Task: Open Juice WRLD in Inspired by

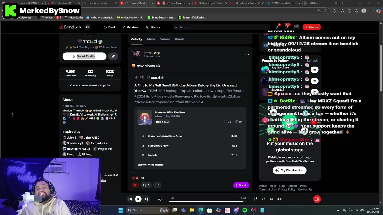Action: coord(89,138)
